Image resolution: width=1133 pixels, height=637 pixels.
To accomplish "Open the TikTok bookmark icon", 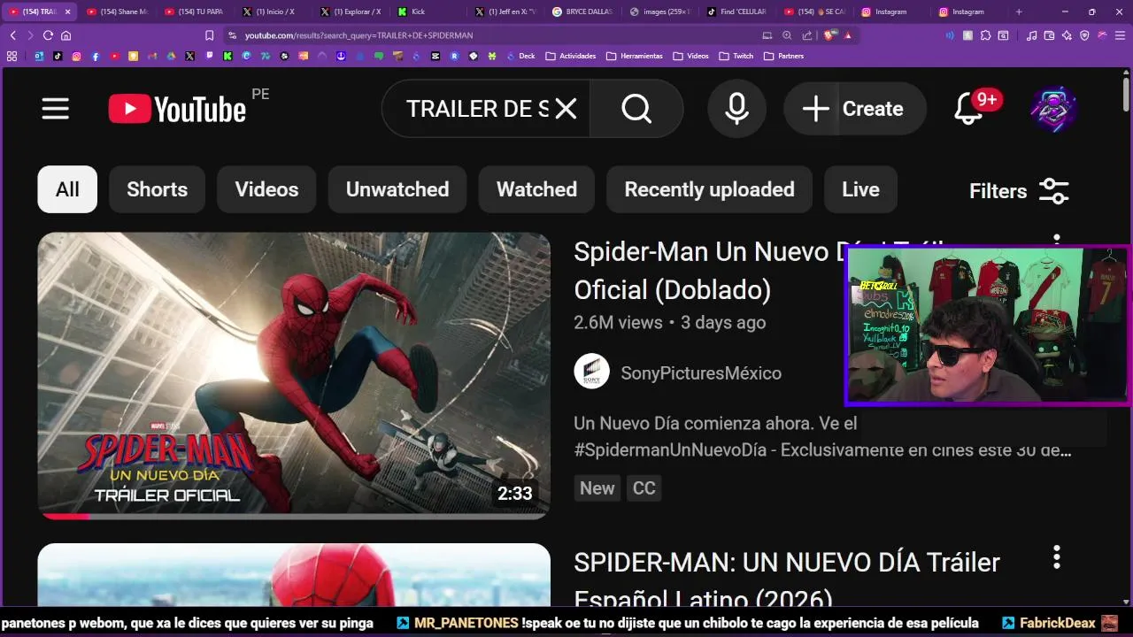I will click(58, 56).
